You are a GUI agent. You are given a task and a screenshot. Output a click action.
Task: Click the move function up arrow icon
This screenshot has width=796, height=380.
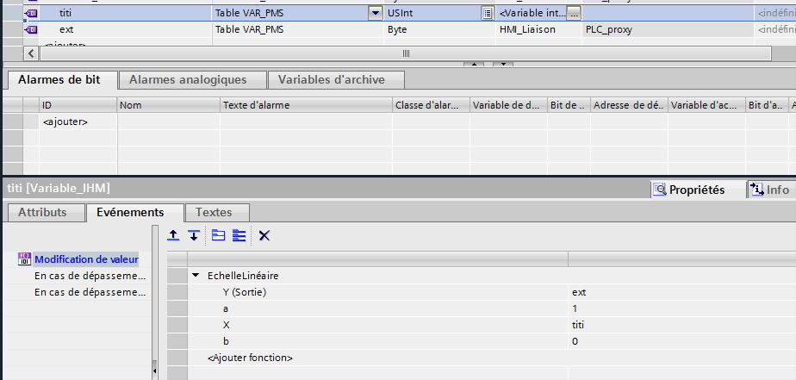point(173,235)
